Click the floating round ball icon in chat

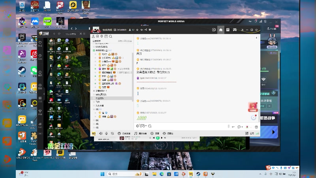[x=254, y=117]
